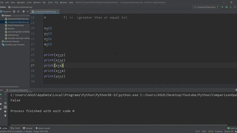Change UTF-8 encoding in status bar
Image resolution: width=237 pixels, height=133 pixels.
pos(211,132)
